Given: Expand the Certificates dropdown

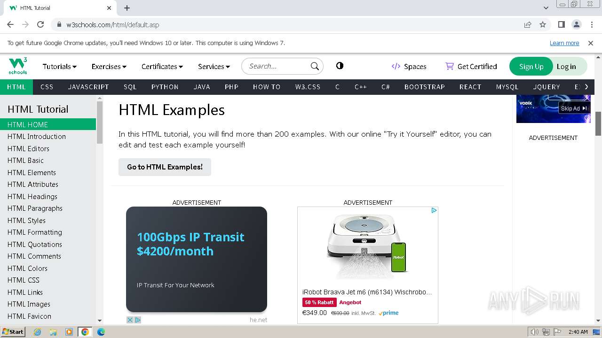Looking at the screenshot, I should click(x=162, y=66).
